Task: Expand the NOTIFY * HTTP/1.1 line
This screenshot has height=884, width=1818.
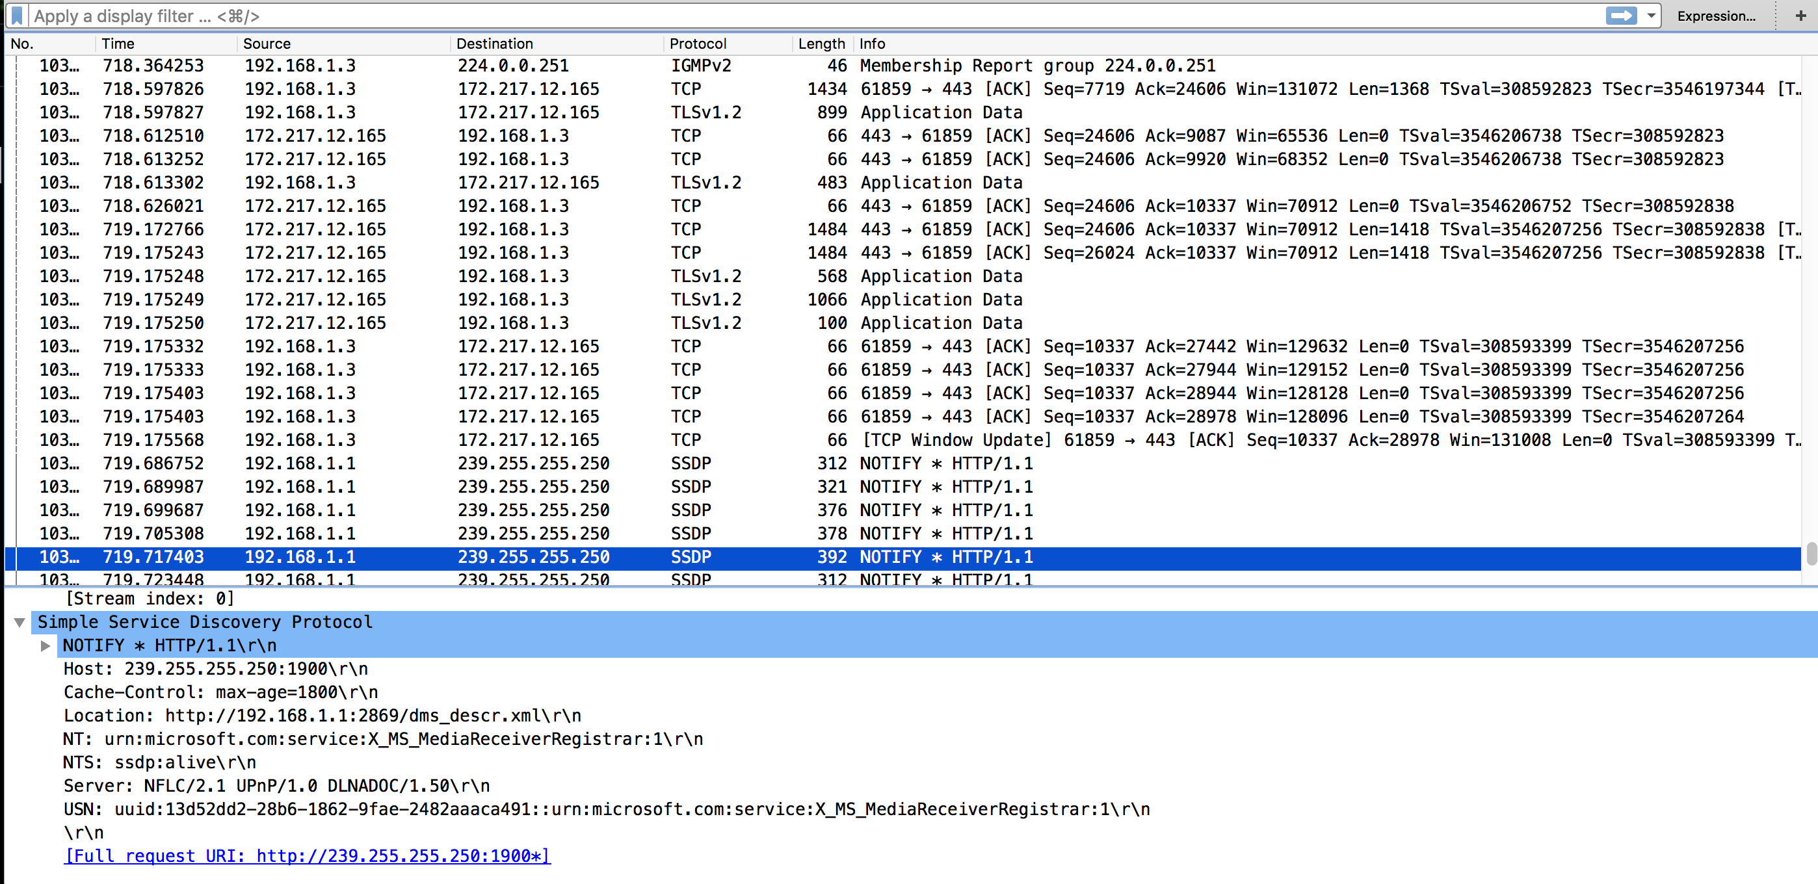Action: 46,645
